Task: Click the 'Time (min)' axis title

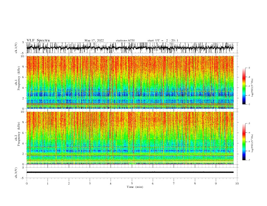Action: [135, 187]
